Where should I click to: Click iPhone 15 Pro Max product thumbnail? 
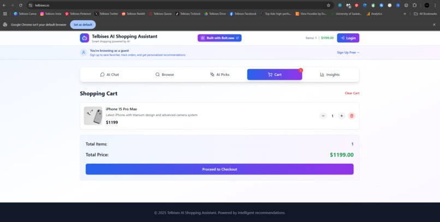click(x=93, y=116)
